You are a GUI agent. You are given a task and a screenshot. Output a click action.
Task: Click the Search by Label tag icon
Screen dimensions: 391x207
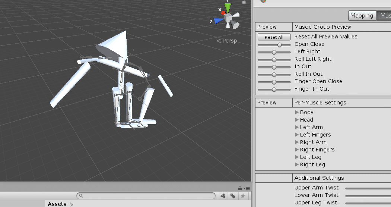[233, 196]
